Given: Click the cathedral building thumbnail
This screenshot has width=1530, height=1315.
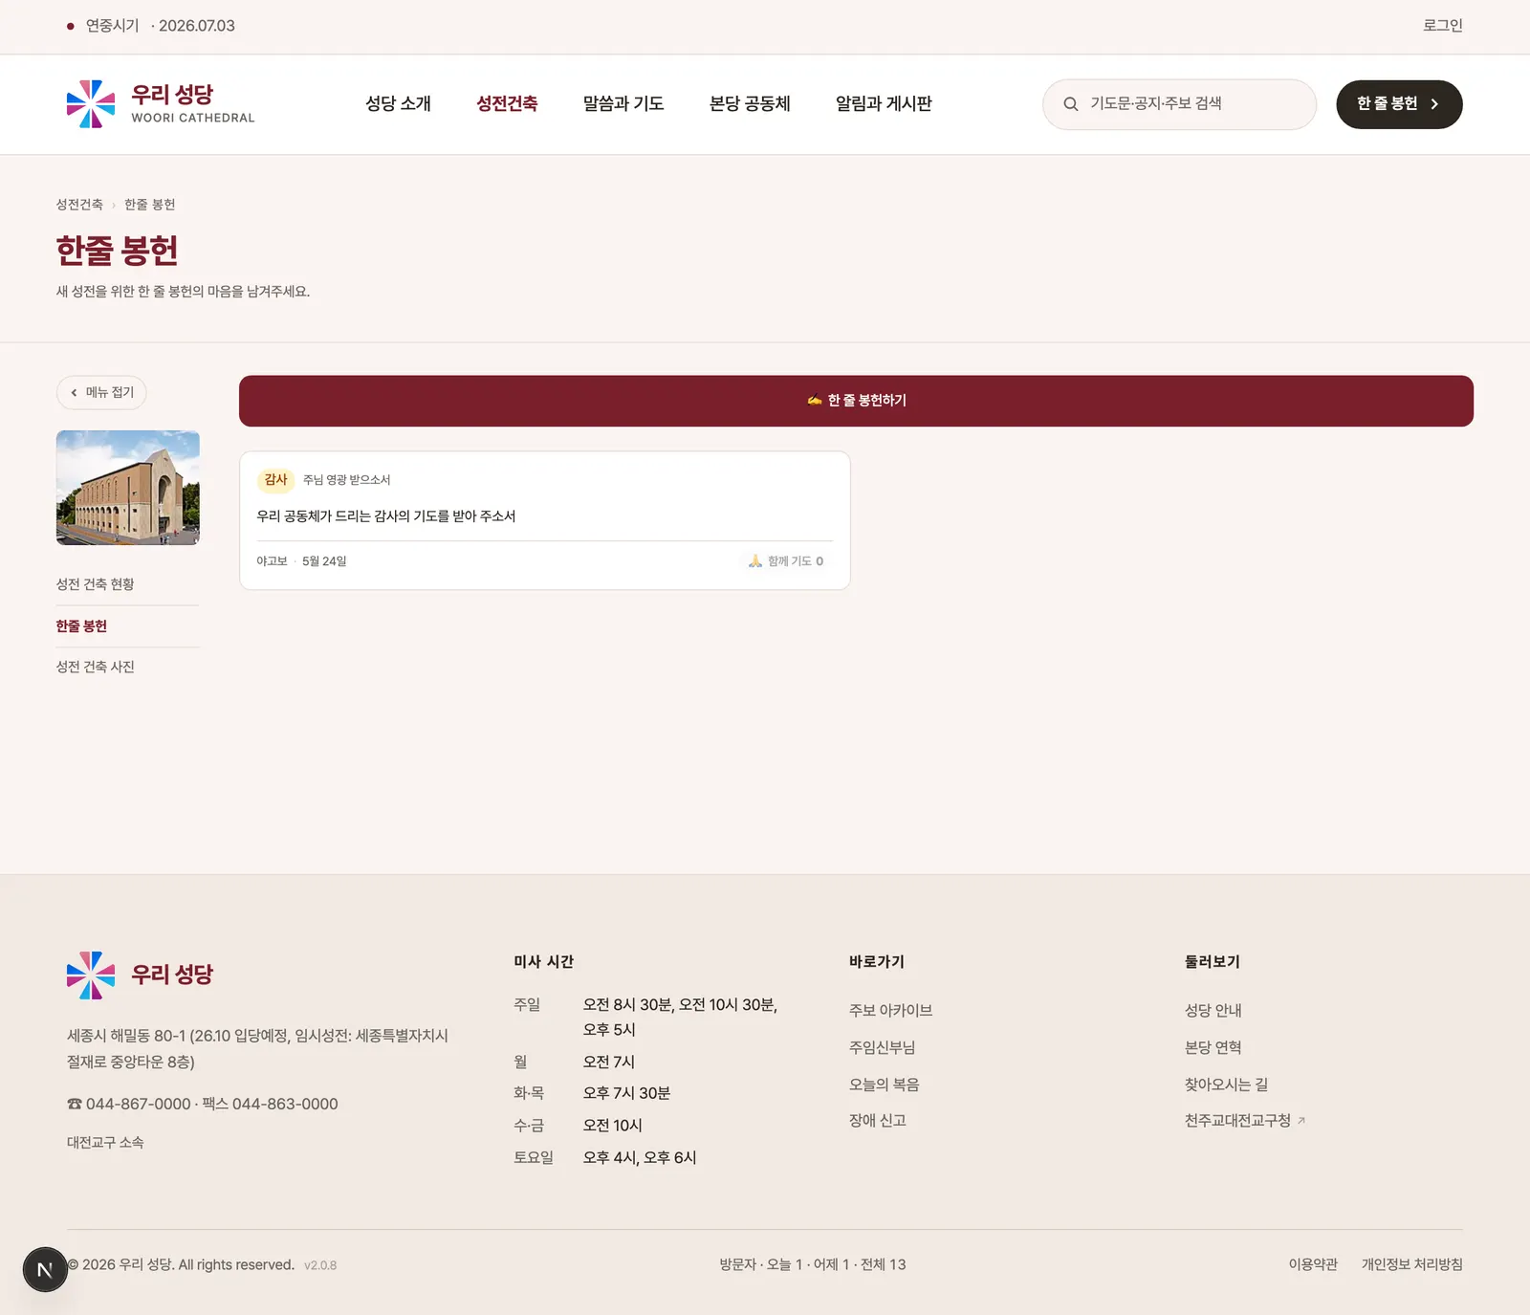Looking at the screenshot, I should (x=128, y=488).
